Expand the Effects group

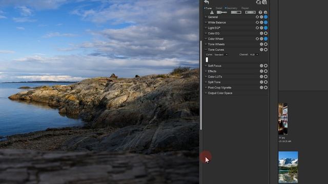206,71
